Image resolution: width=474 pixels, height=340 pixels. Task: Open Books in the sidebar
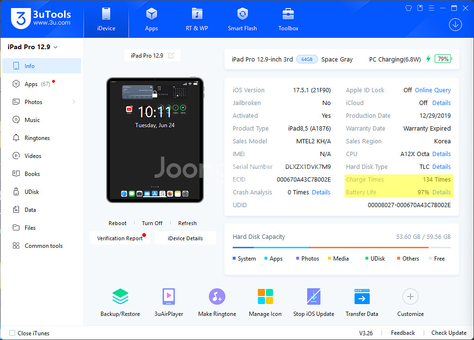point(42,174)
